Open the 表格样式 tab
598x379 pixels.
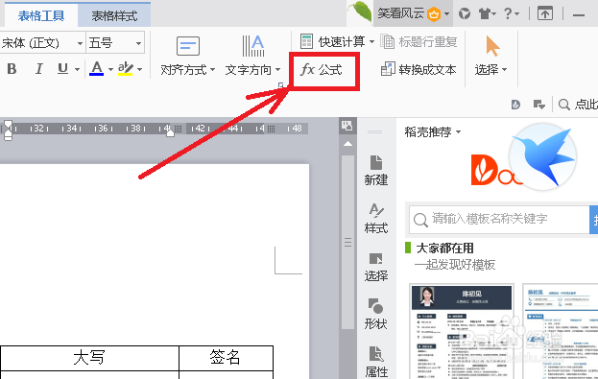(114, 15)
